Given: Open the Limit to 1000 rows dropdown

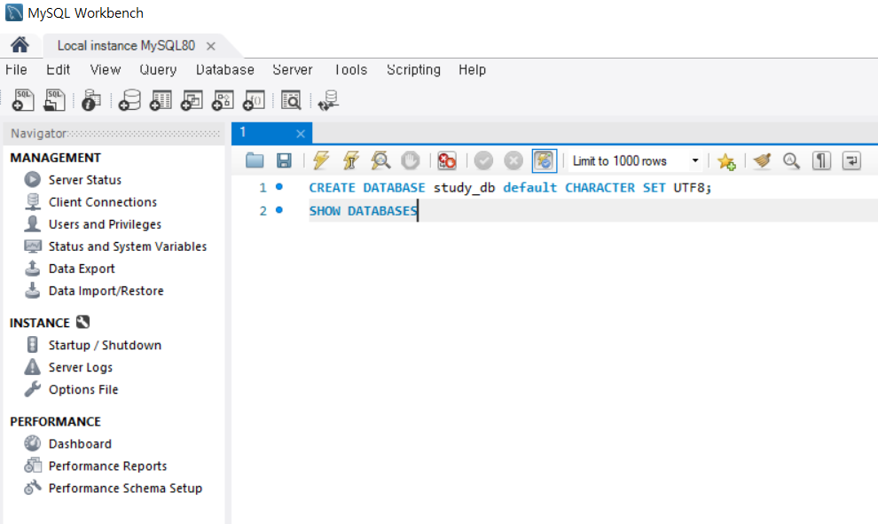Looking at the screenshot, I should tap(635, 161).
